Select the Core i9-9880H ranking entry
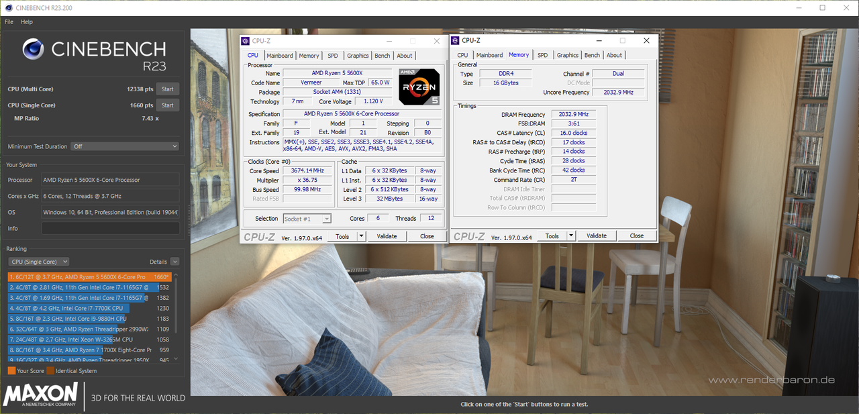This screenshot has width=859, height=414. [90, 319]
